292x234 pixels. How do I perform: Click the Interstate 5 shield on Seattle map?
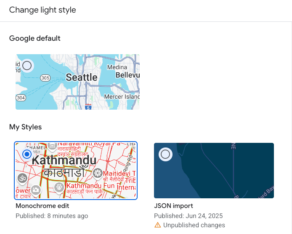88,107
